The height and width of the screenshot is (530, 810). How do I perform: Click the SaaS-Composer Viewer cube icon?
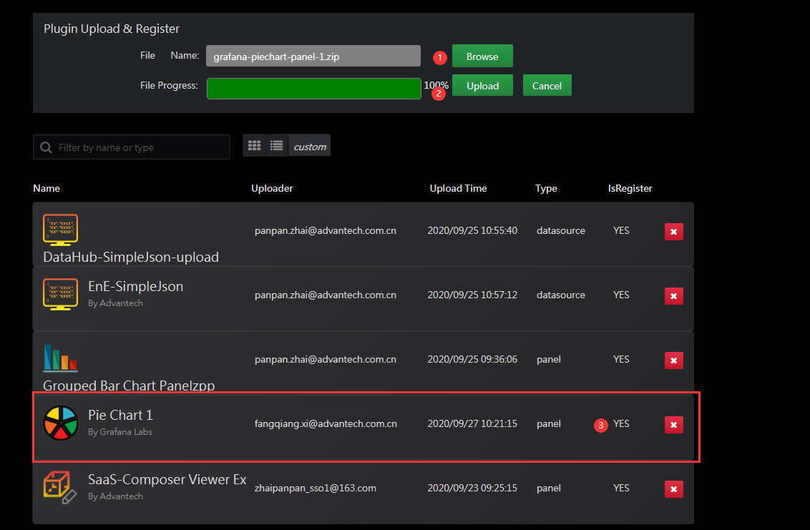tap(60, 488)
